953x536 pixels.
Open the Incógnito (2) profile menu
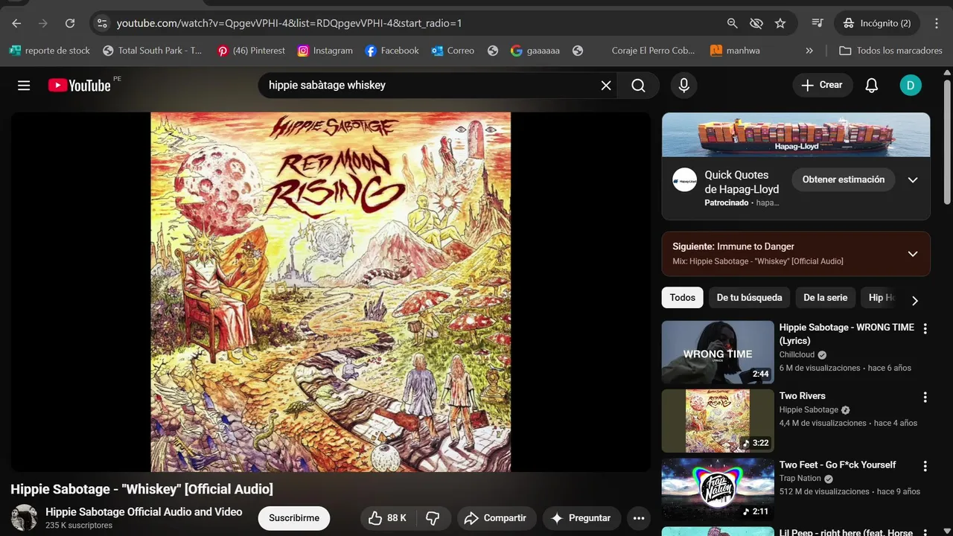[878, 23]
